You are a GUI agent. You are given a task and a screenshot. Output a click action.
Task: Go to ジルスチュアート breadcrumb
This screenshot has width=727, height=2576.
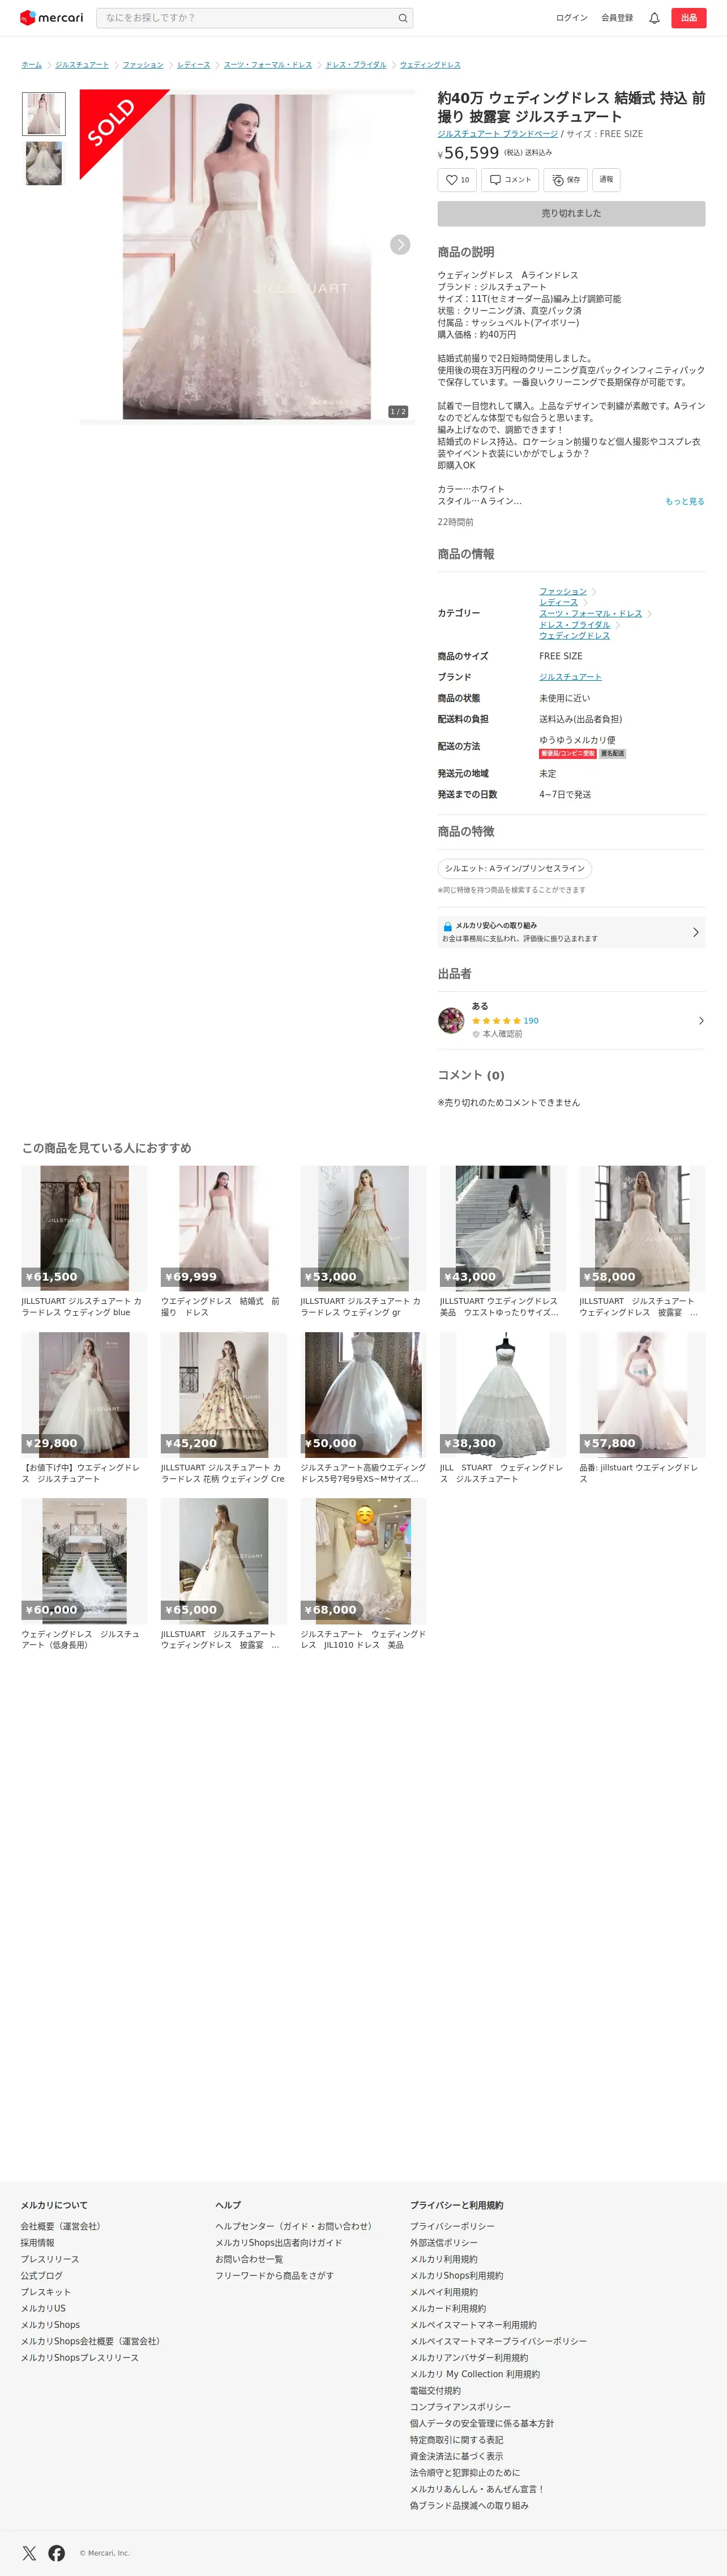(82, 65)
